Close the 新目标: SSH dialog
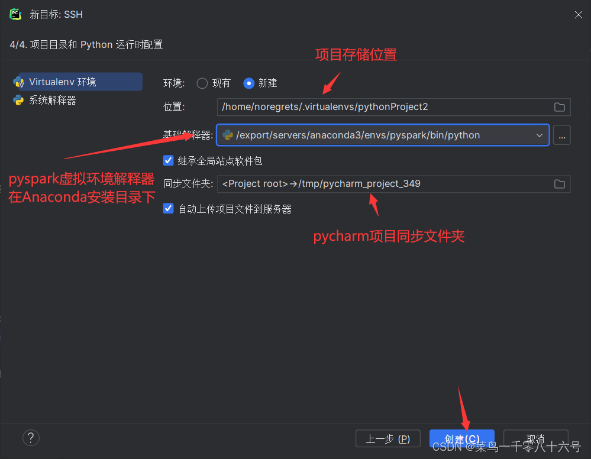 click(578, 15)
